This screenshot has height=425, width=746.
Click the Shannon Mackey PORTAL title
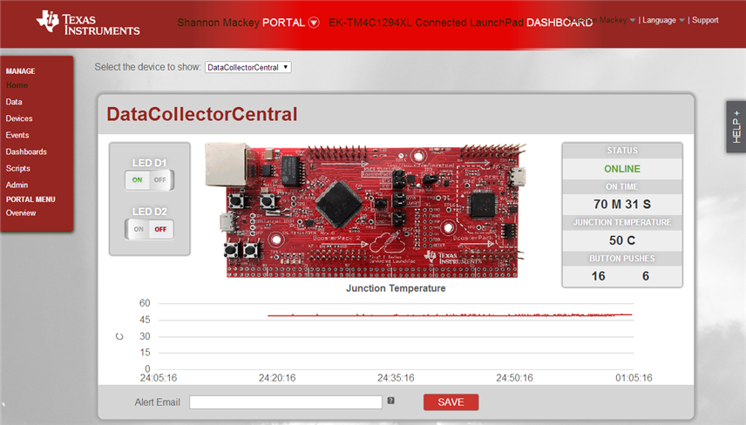(x=241, y=23)
